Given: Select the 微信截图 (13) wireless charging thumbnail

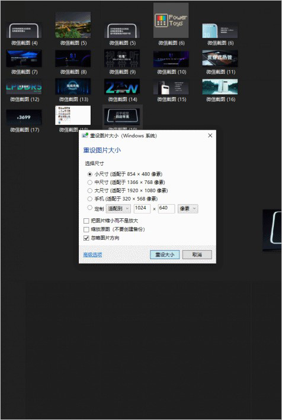Looking at the screenshot, I should tap(73, 86).
